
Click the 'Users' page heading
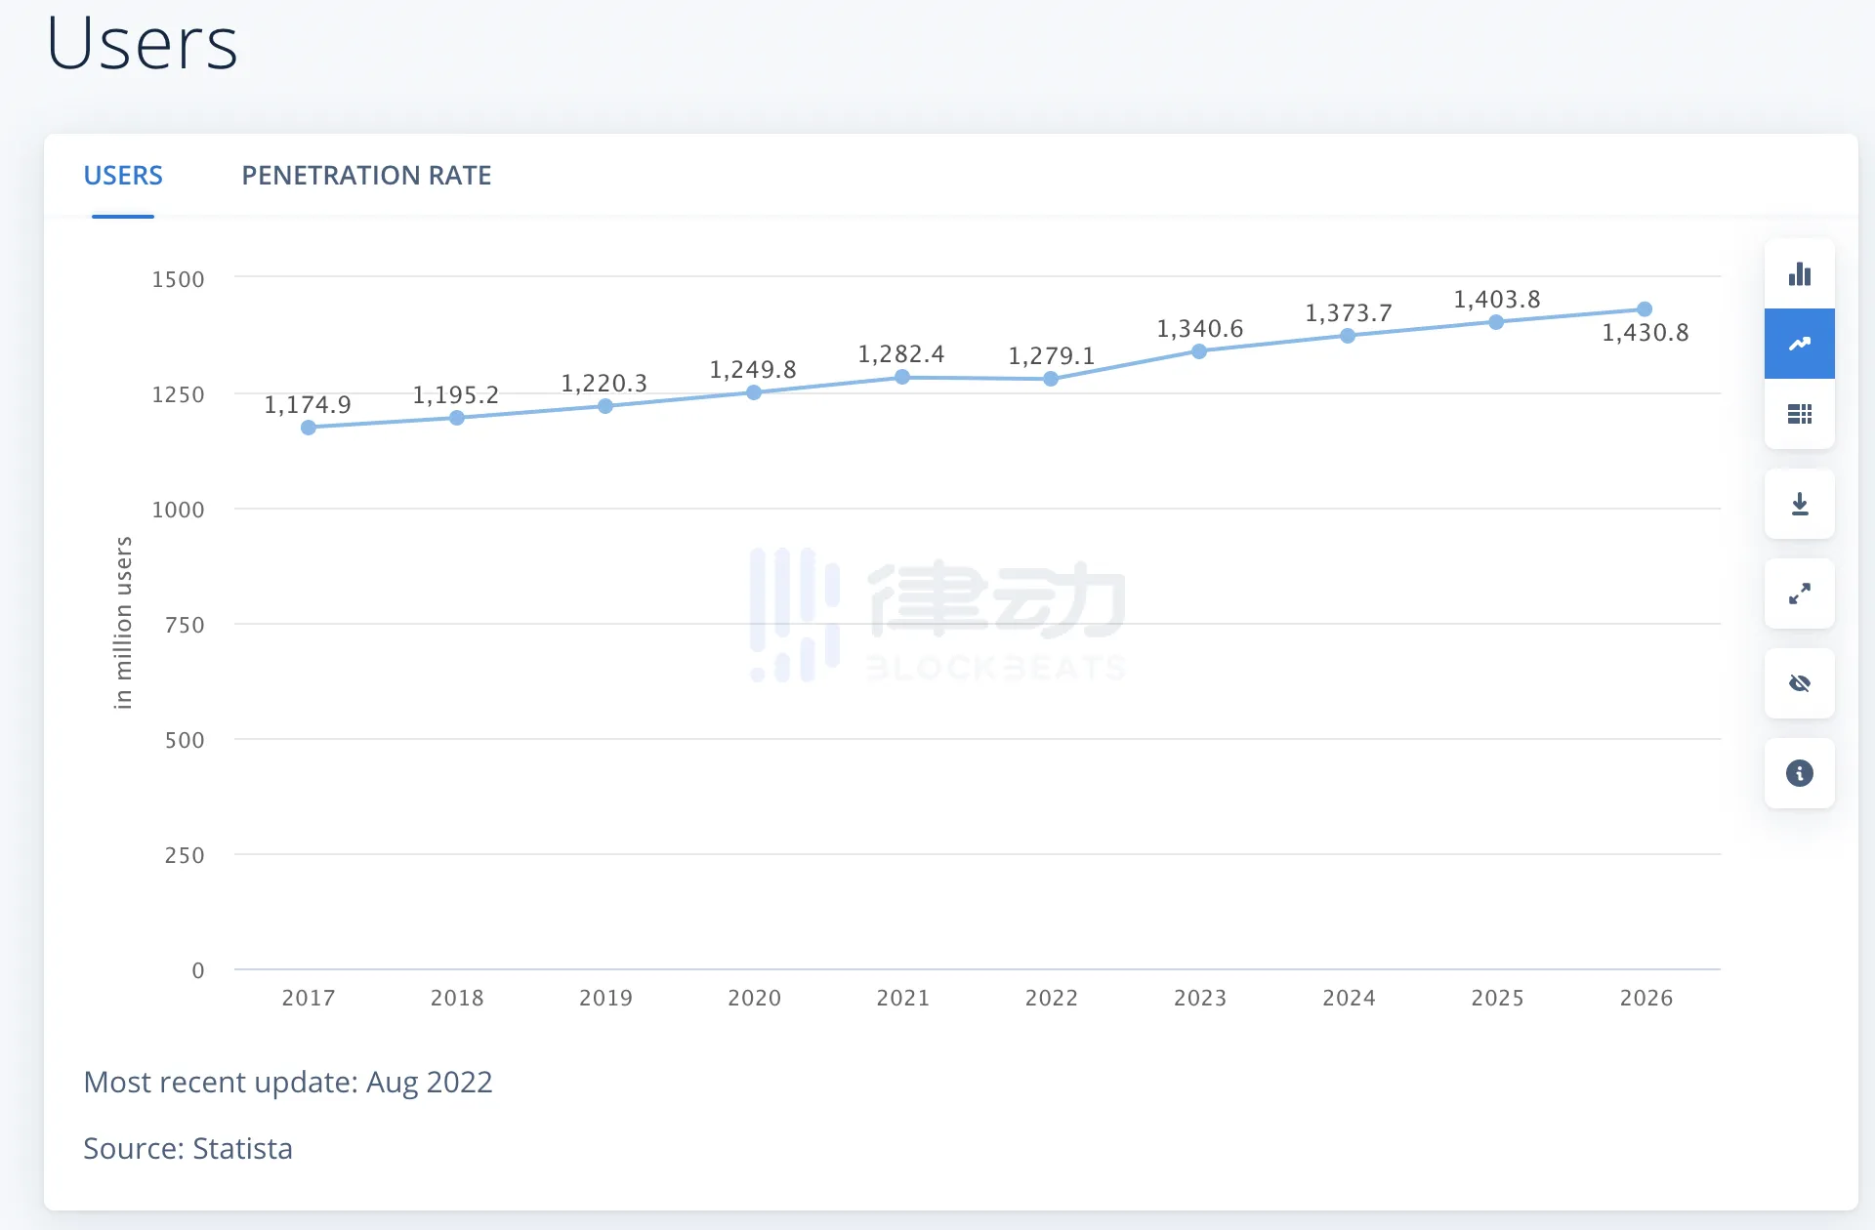click(x=142, y=43)
